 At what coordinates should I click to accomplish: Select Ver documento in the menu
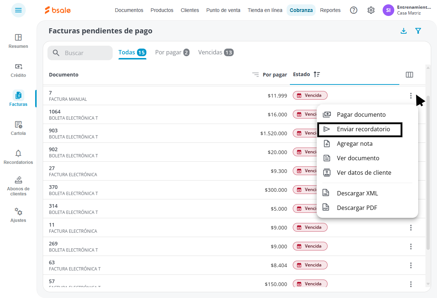367,158
